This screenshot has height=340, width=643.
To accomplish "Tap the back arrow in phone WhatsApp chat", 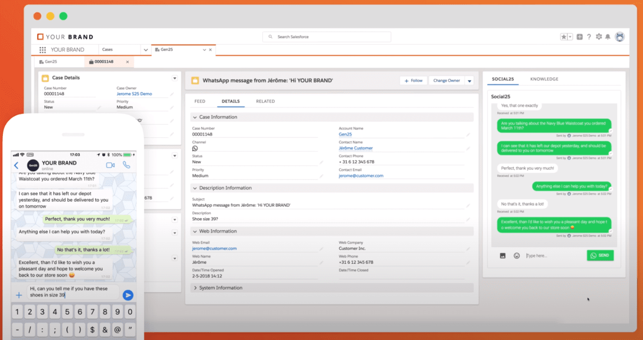I will pos(17,165).
